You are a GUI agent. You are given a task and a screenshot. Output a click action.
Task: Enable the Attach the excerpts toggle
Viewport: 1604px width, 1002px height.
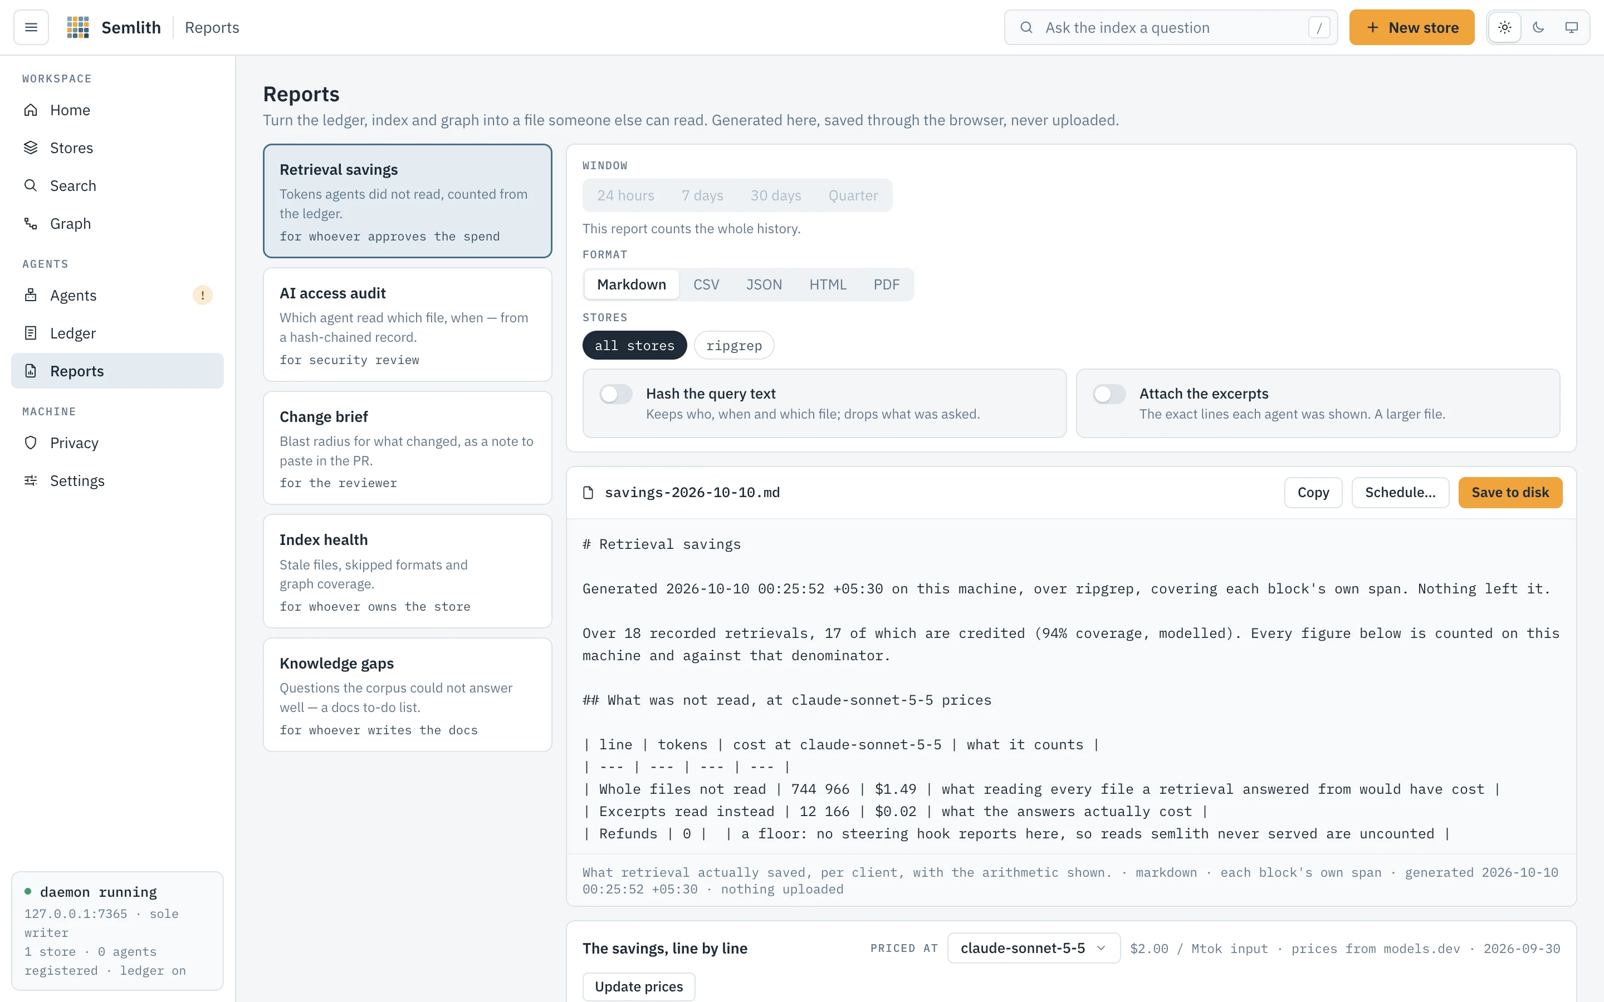pyautogui.click(x=1109, y=394)
